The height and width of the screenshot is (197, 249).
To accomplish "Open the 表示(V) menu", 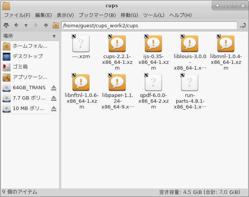I will tap(65, 15).
